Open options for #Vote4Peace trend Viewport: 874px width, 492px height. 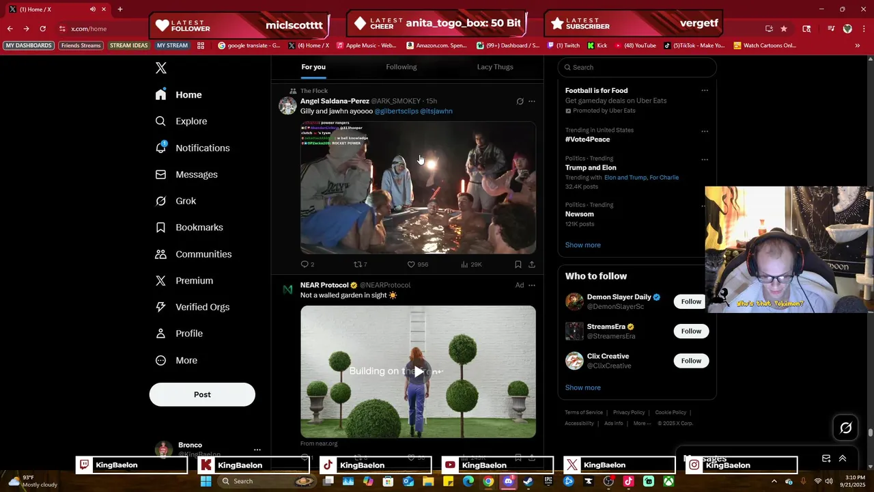(x=705, y=131)
